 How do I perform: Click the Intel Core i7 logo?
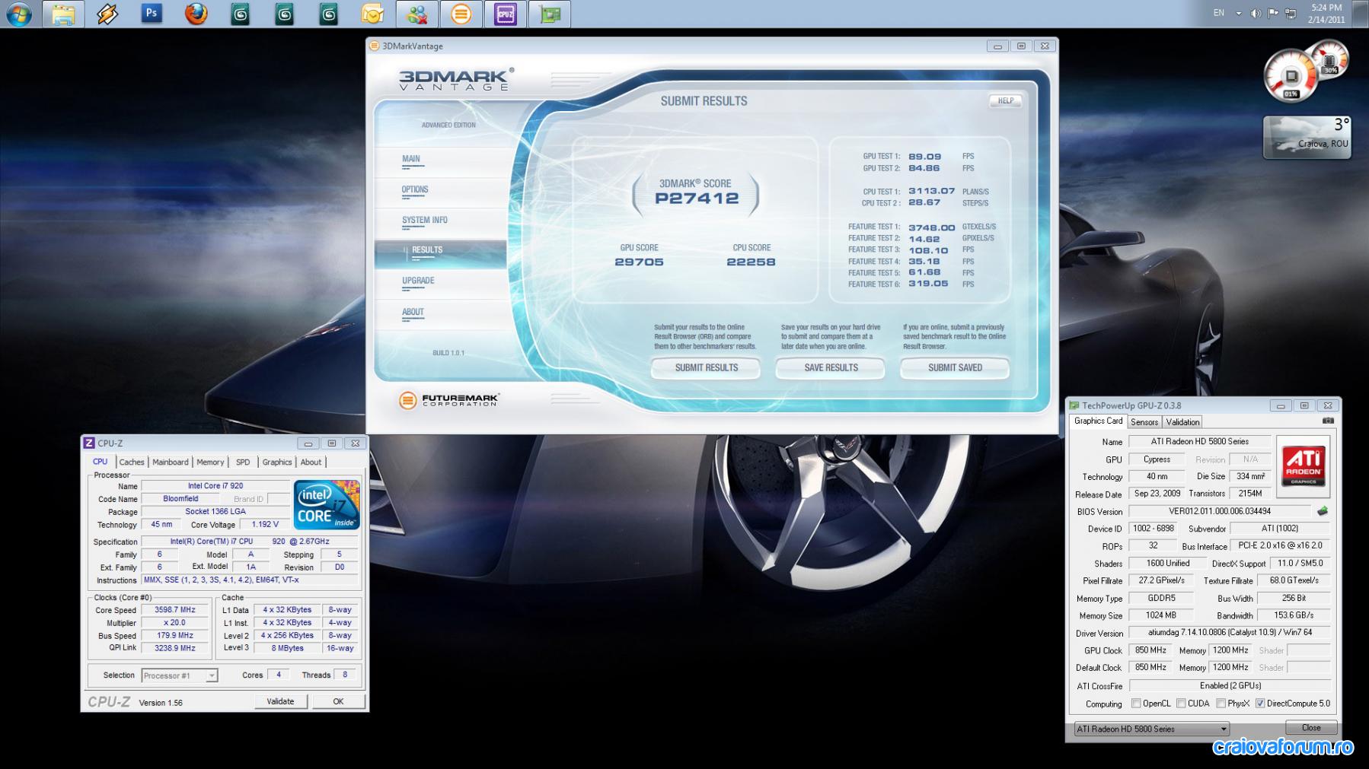tap(327, 504)
